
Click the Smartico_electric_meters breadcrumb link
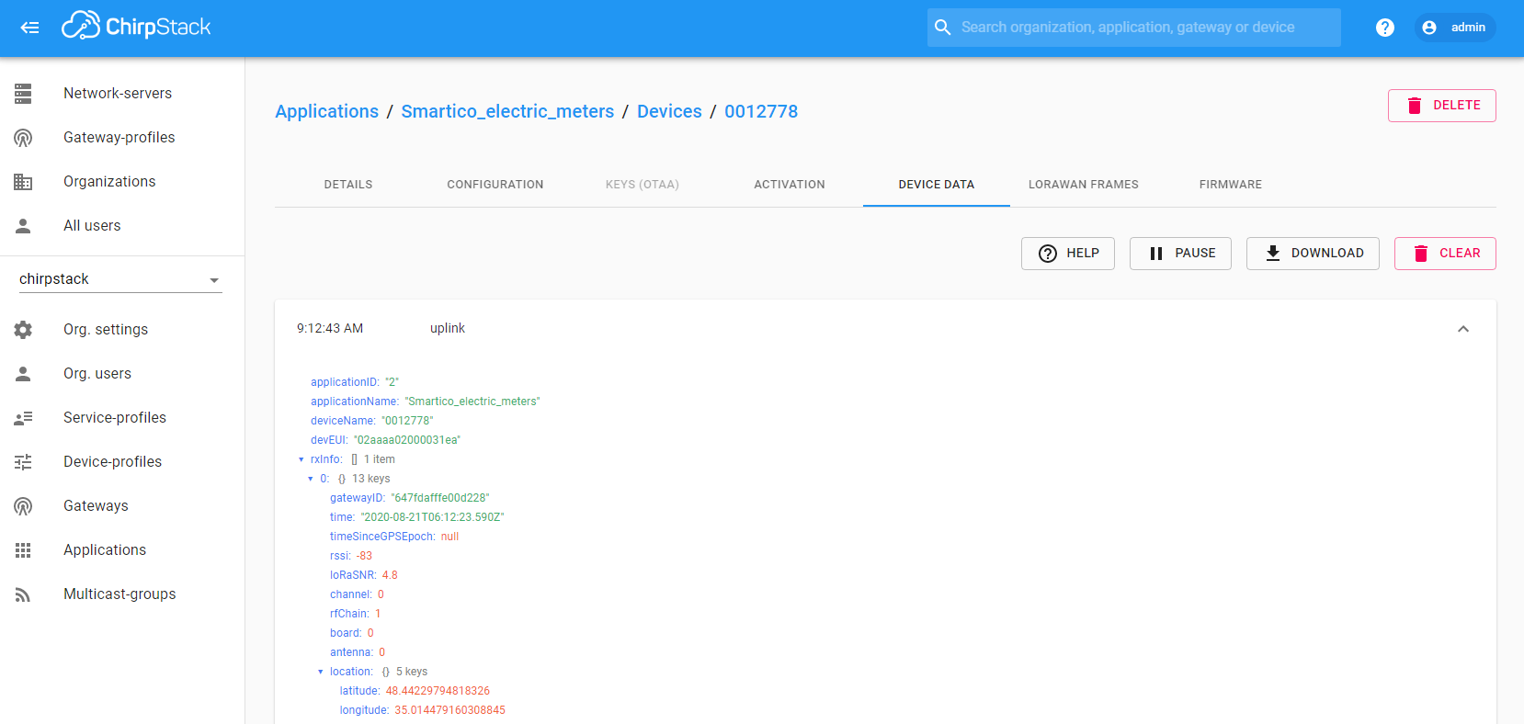click(x=507, y=111)
